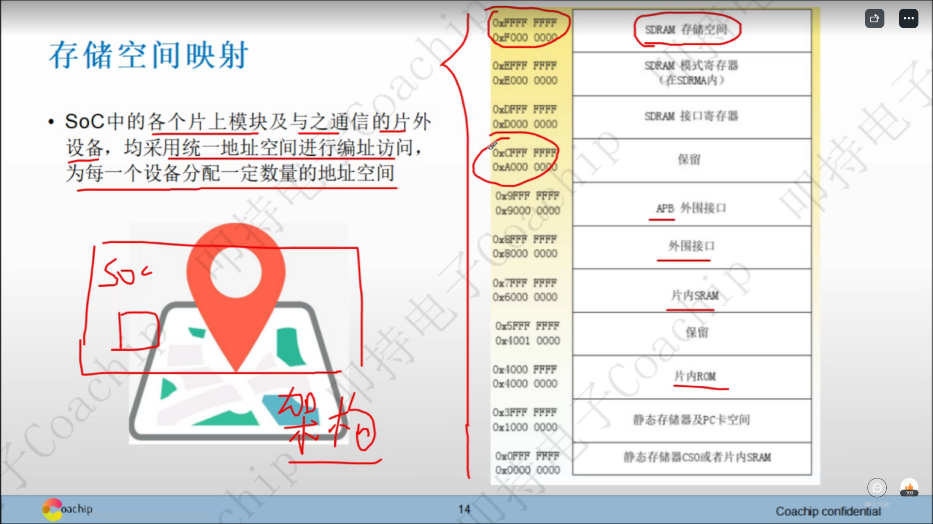Open the more options ellipsis icon
The width and height of the screenshot is (933, 524).
tap(908, 18)
